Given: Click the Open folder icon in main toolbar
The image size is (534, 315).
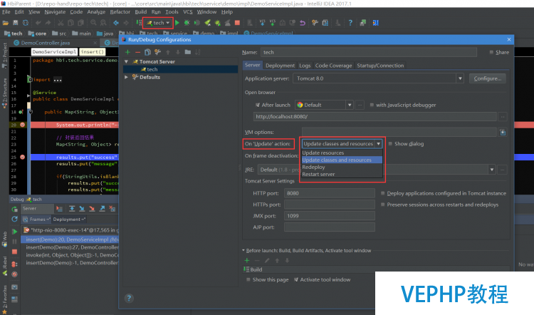Looking at the screenshot, I should pyautogui.click(x=6, y=23).
